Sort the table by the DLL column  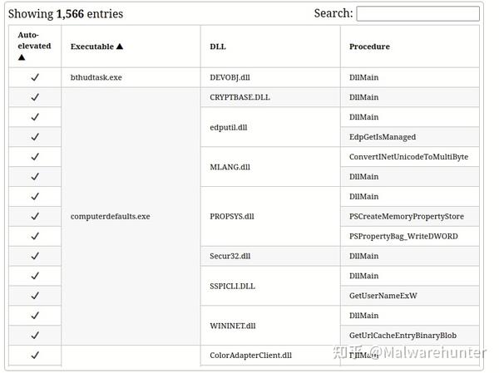218,47
